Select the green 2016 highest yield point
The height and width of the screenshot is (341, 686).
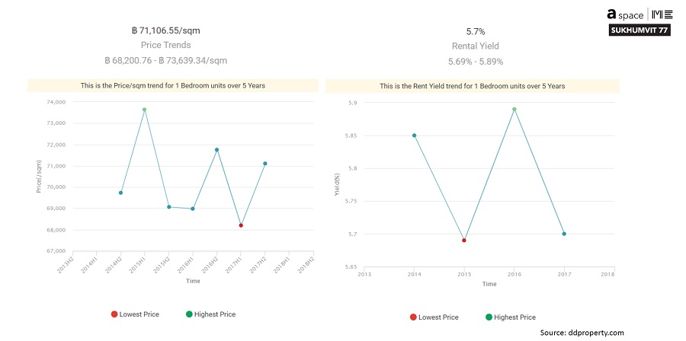[x=514, y=109]
